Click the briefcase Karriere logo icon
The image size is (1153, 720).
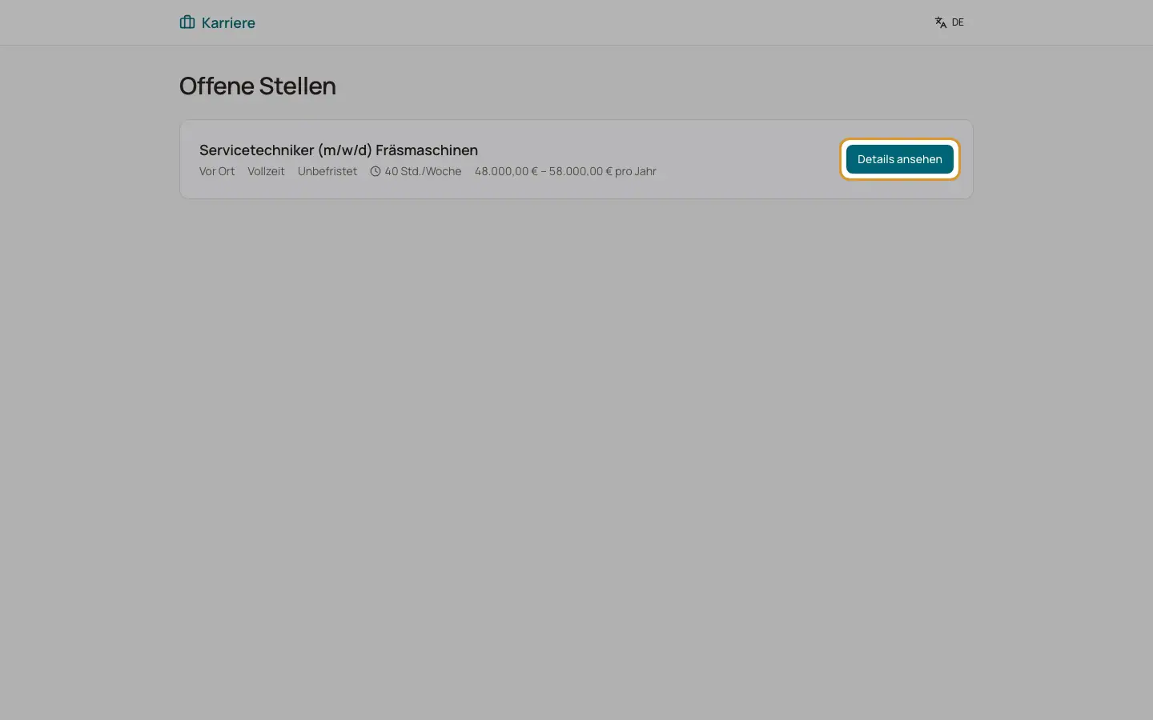pyautogui.click(x=187, y=22)
